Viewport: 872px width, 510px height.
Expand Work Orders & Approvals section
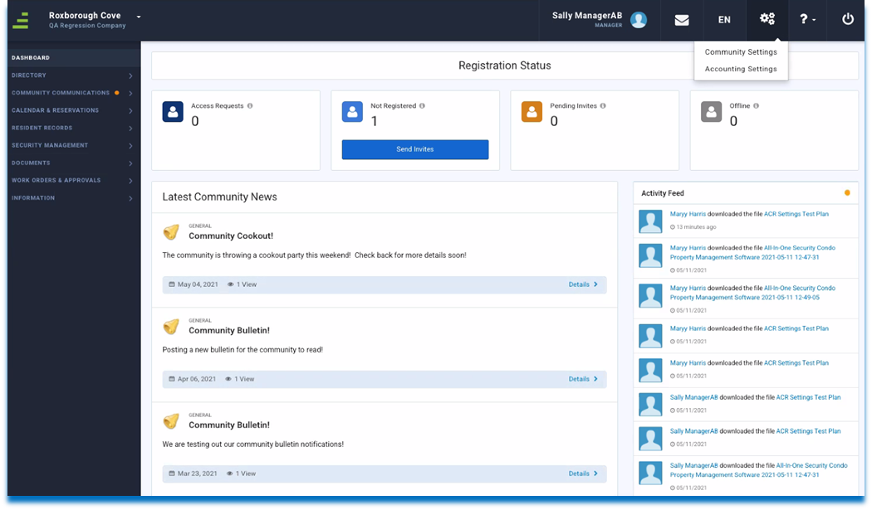[x=71, y=180]
